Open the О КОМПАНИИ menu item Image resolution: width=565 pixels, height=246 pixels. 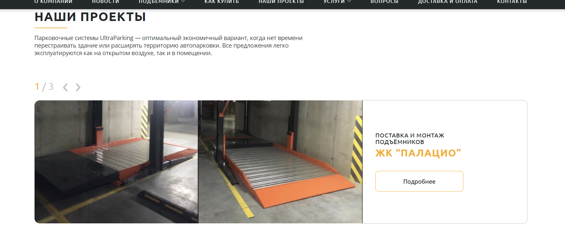[53, 2]
